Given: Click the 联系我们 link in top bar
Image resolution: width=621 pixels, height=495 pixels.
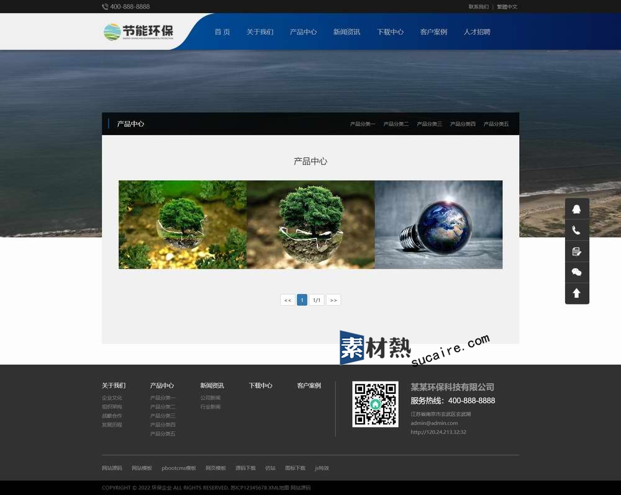Looking at the screenshot, I should pyautogui.click(x=478, y=7).
